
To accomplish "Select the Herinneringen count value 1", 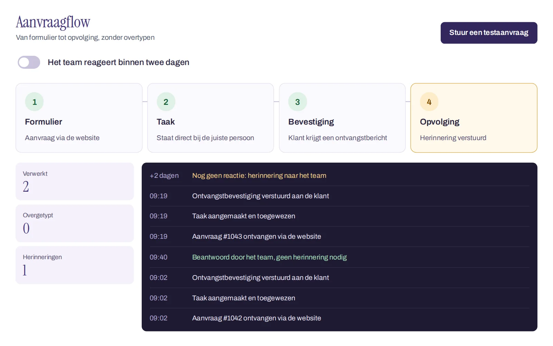I will click(x=25, y=270).
